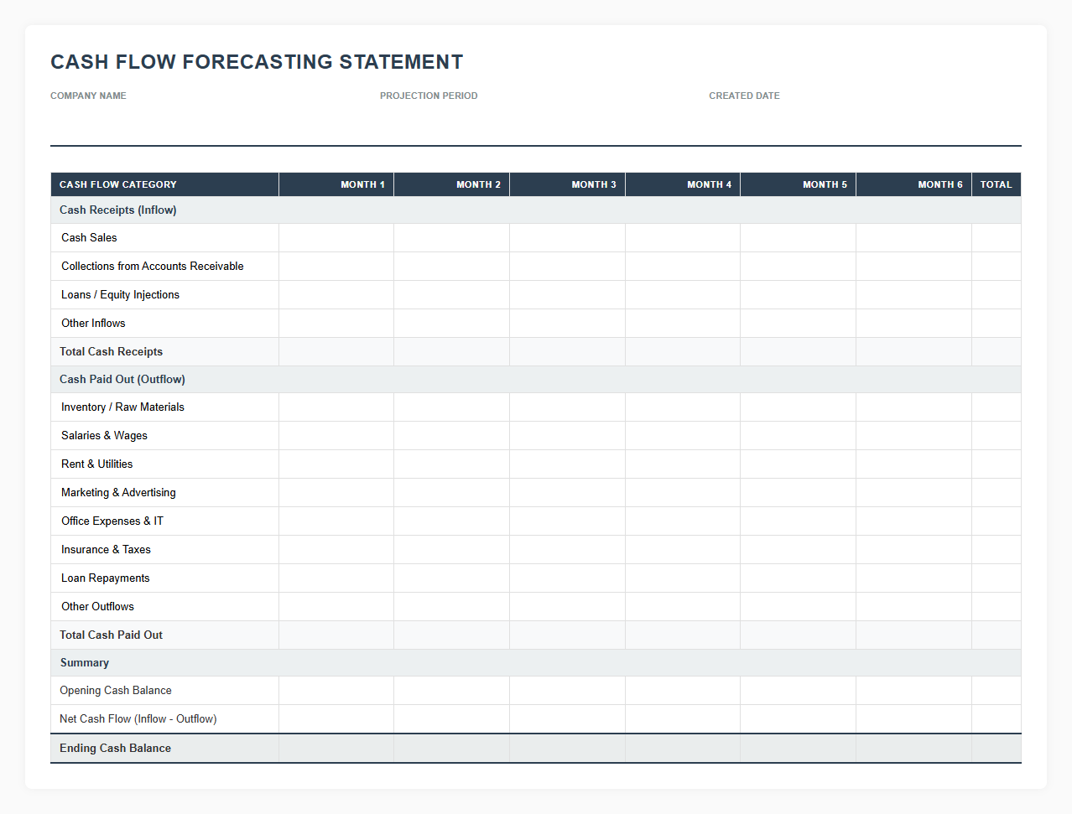1072x814 pixels.
Task: Click the Net Cash Flow Month 2 cell
Action: point(452,719)
